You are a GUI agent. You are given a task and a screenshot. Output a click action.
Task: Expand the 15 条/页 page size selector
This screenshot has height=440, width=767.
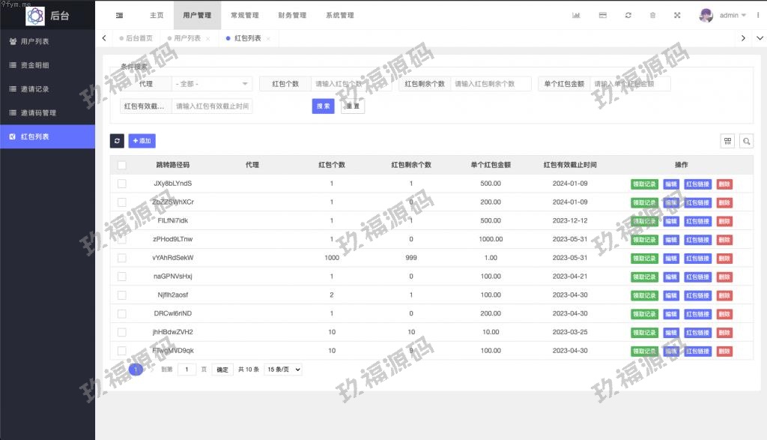pyautogui.click(x=283, y=370)
